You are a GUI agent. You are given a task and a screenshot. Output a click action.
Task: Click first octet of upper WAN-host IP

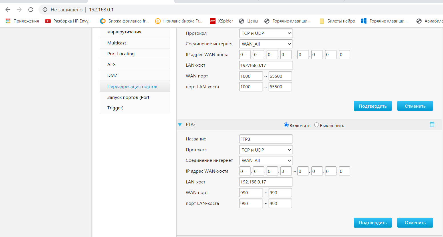click(245, 54)
